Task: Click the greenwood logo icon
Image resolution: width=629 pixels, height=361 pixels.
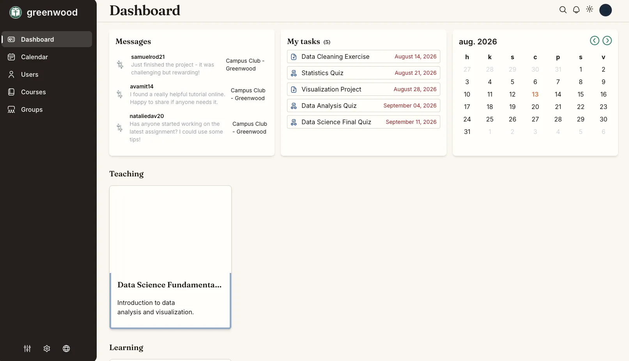Action: pyautogui.click(x=16, y=12)
